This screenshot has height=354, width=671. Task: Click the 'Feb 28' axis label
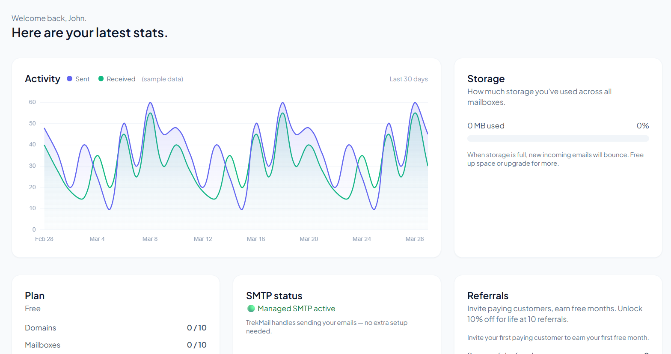coord(44,239)
